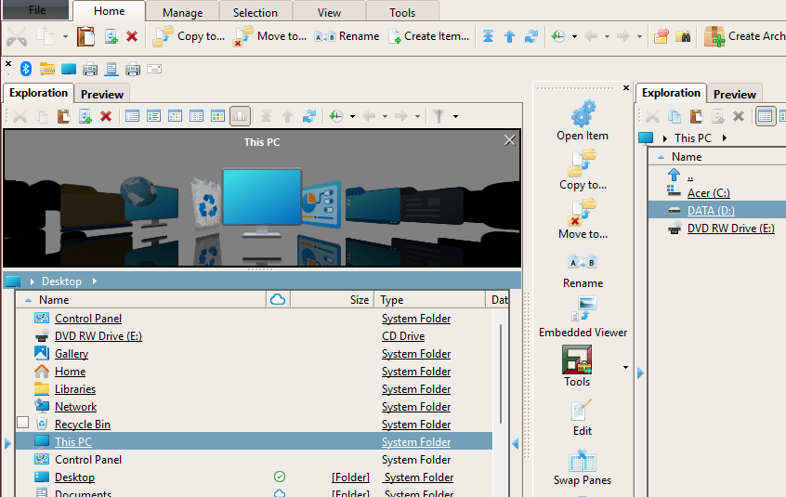Open the Preview tab in left pane

[x=102, y=94]
